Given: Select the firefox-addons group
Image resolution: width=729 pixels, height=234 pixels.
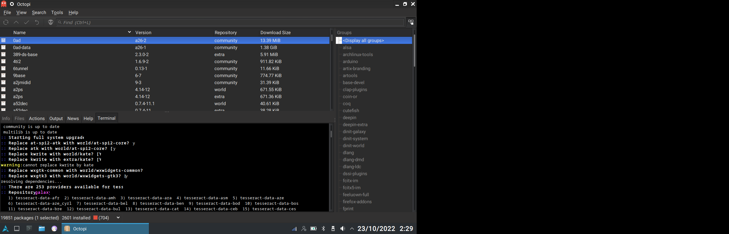Looking at the screenshot, I should point(357,201).
